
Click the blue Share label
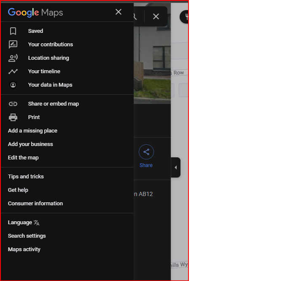click(x=146, y=165)
